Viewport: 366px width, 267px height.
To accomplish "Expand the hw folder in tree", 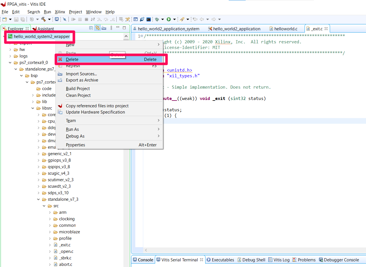I will (10, 50).
